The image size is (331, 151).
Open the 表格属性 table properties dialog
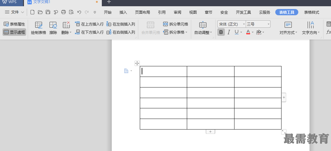pyautogui.click(x=14, y=24)
